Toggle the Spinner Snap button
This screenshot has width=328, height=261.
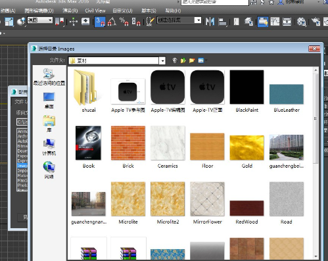coord(136,22)
